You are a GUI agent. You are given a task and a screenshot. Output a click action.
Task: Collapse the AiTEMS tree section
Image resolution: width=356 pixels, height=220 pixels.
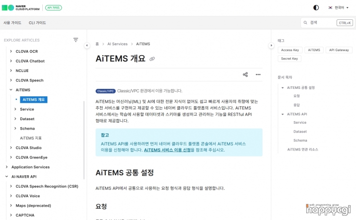coord(11,90)
